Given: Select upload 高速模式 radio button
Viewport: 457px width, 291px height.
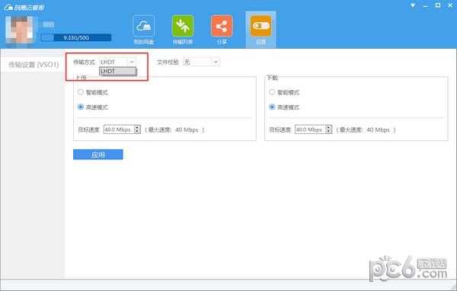Looking at the screenshot, I should pyautogui.click(x=81, y=107).
